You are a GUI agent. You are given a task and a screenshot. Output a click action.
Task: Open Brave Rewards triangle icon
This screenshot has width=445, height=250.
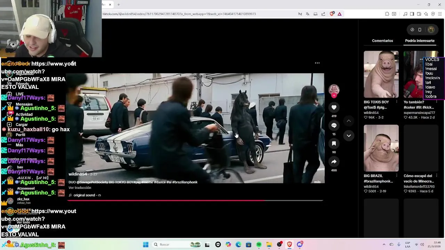(340, 14)
